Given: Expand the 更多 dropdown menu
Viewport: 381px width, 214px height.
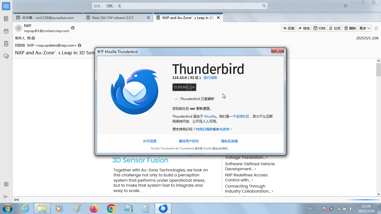Looking at the screenshot, I should coord(365,28).
